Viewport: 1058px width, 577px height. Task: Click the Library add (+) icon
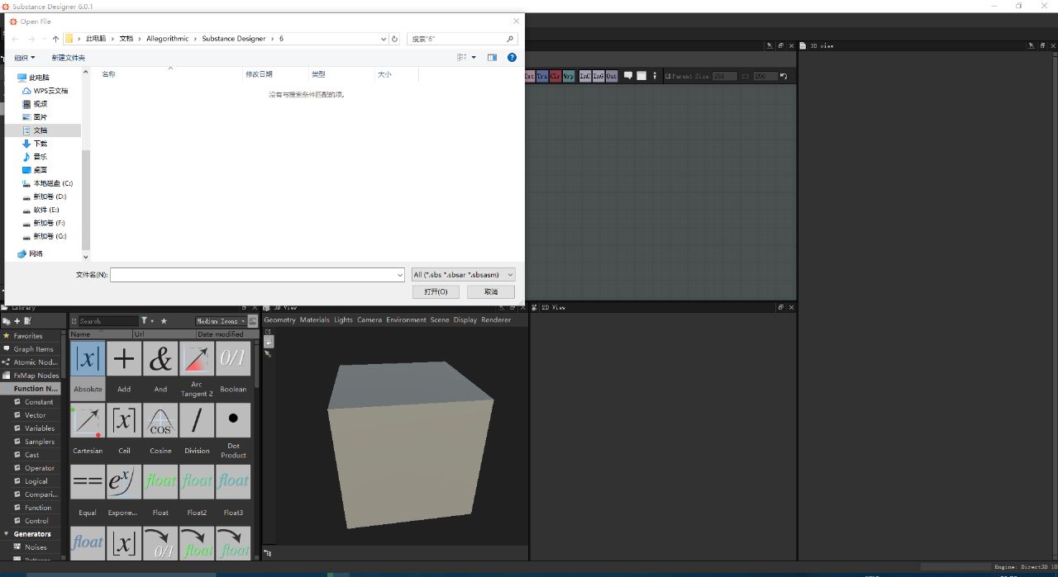click(17, 320)
